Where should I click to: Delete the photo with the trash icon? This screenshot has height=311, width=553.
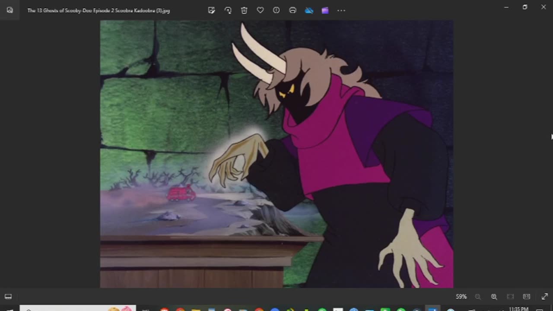[x=244, y=10]
